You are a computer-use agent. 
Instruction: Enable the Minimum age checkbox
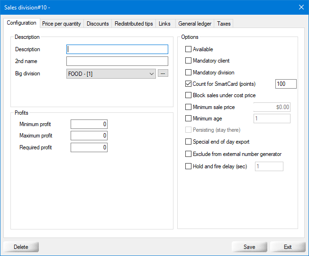tap(189, 119)
